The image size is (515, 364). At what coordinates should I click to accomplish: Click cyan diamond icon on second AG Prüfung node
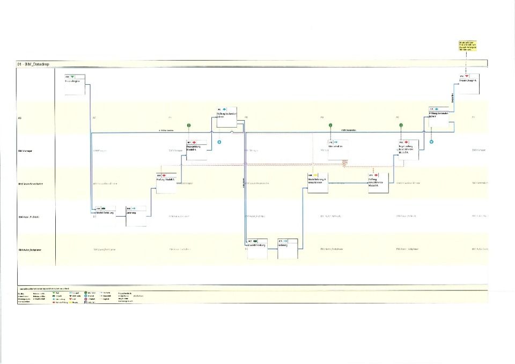tap(437, 109)
